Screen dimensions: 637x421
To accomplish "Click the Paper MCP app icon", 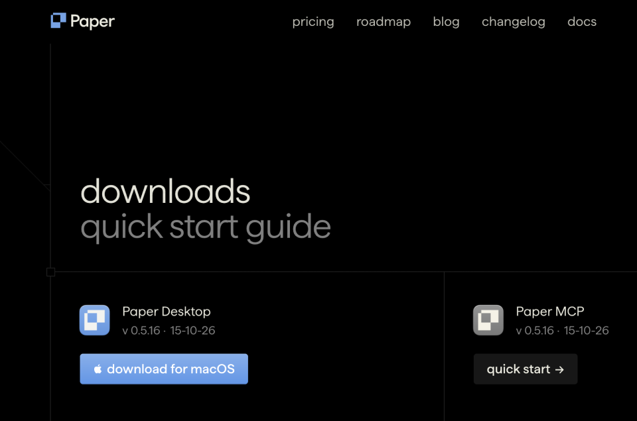I will pyautogui.click(x=488, y=320).
